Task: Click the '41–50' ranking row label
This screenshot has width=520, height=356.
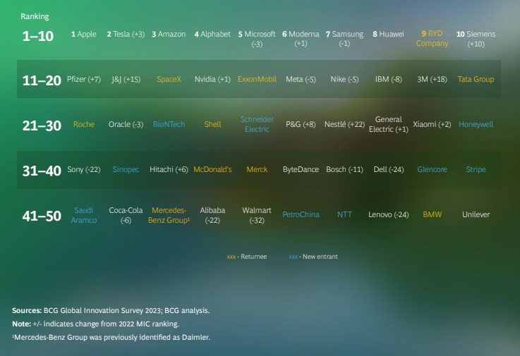Action: click(x=42, y=216)
